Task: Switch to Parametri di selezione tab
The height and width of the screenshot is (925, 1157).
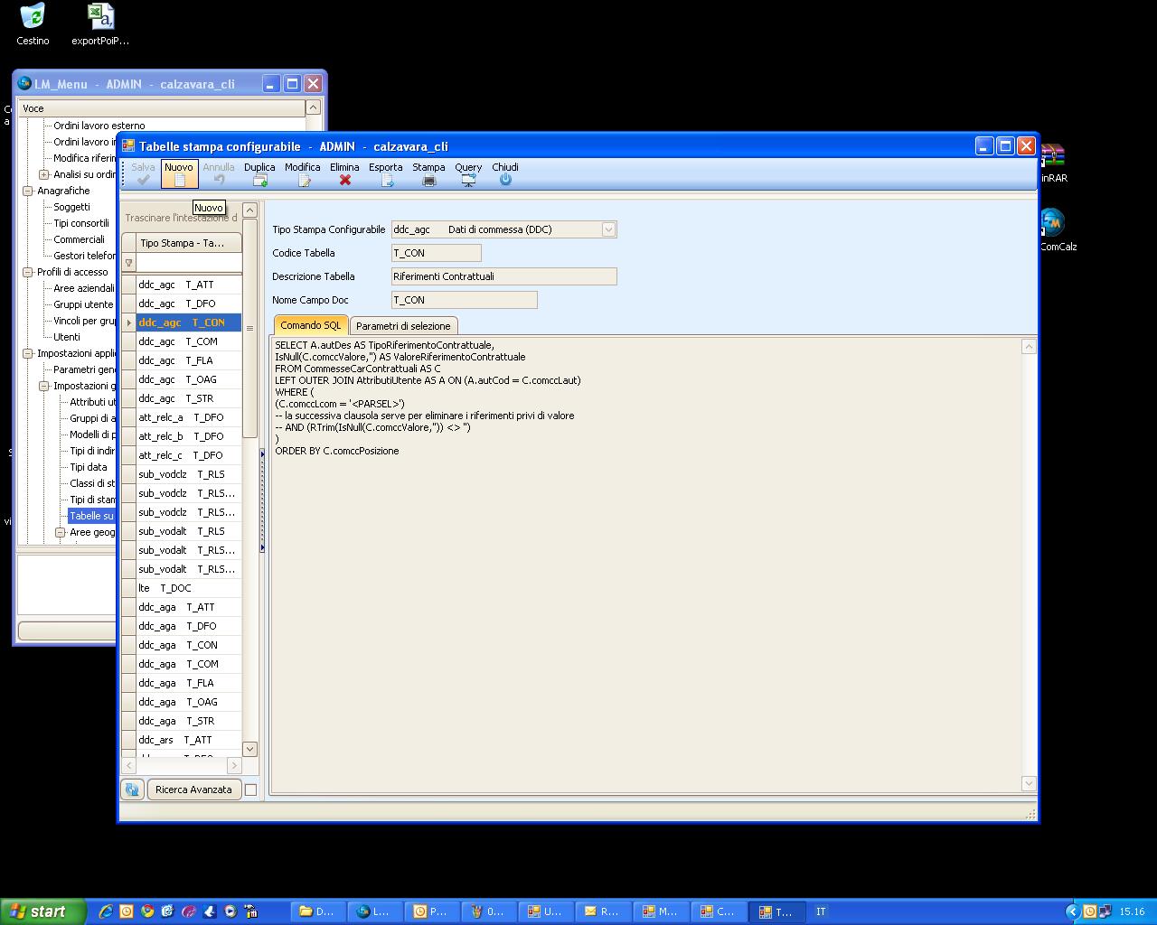Action: pyautogui.click(x=403, y=326)
